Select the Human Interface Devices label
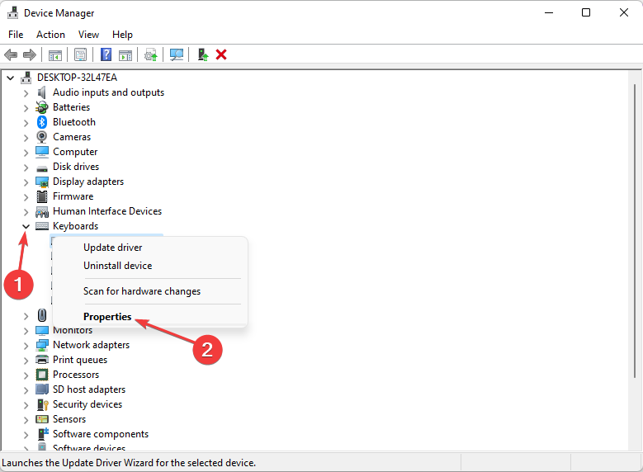The height and width of the screenshot is (472, 643). coord(107,211)
